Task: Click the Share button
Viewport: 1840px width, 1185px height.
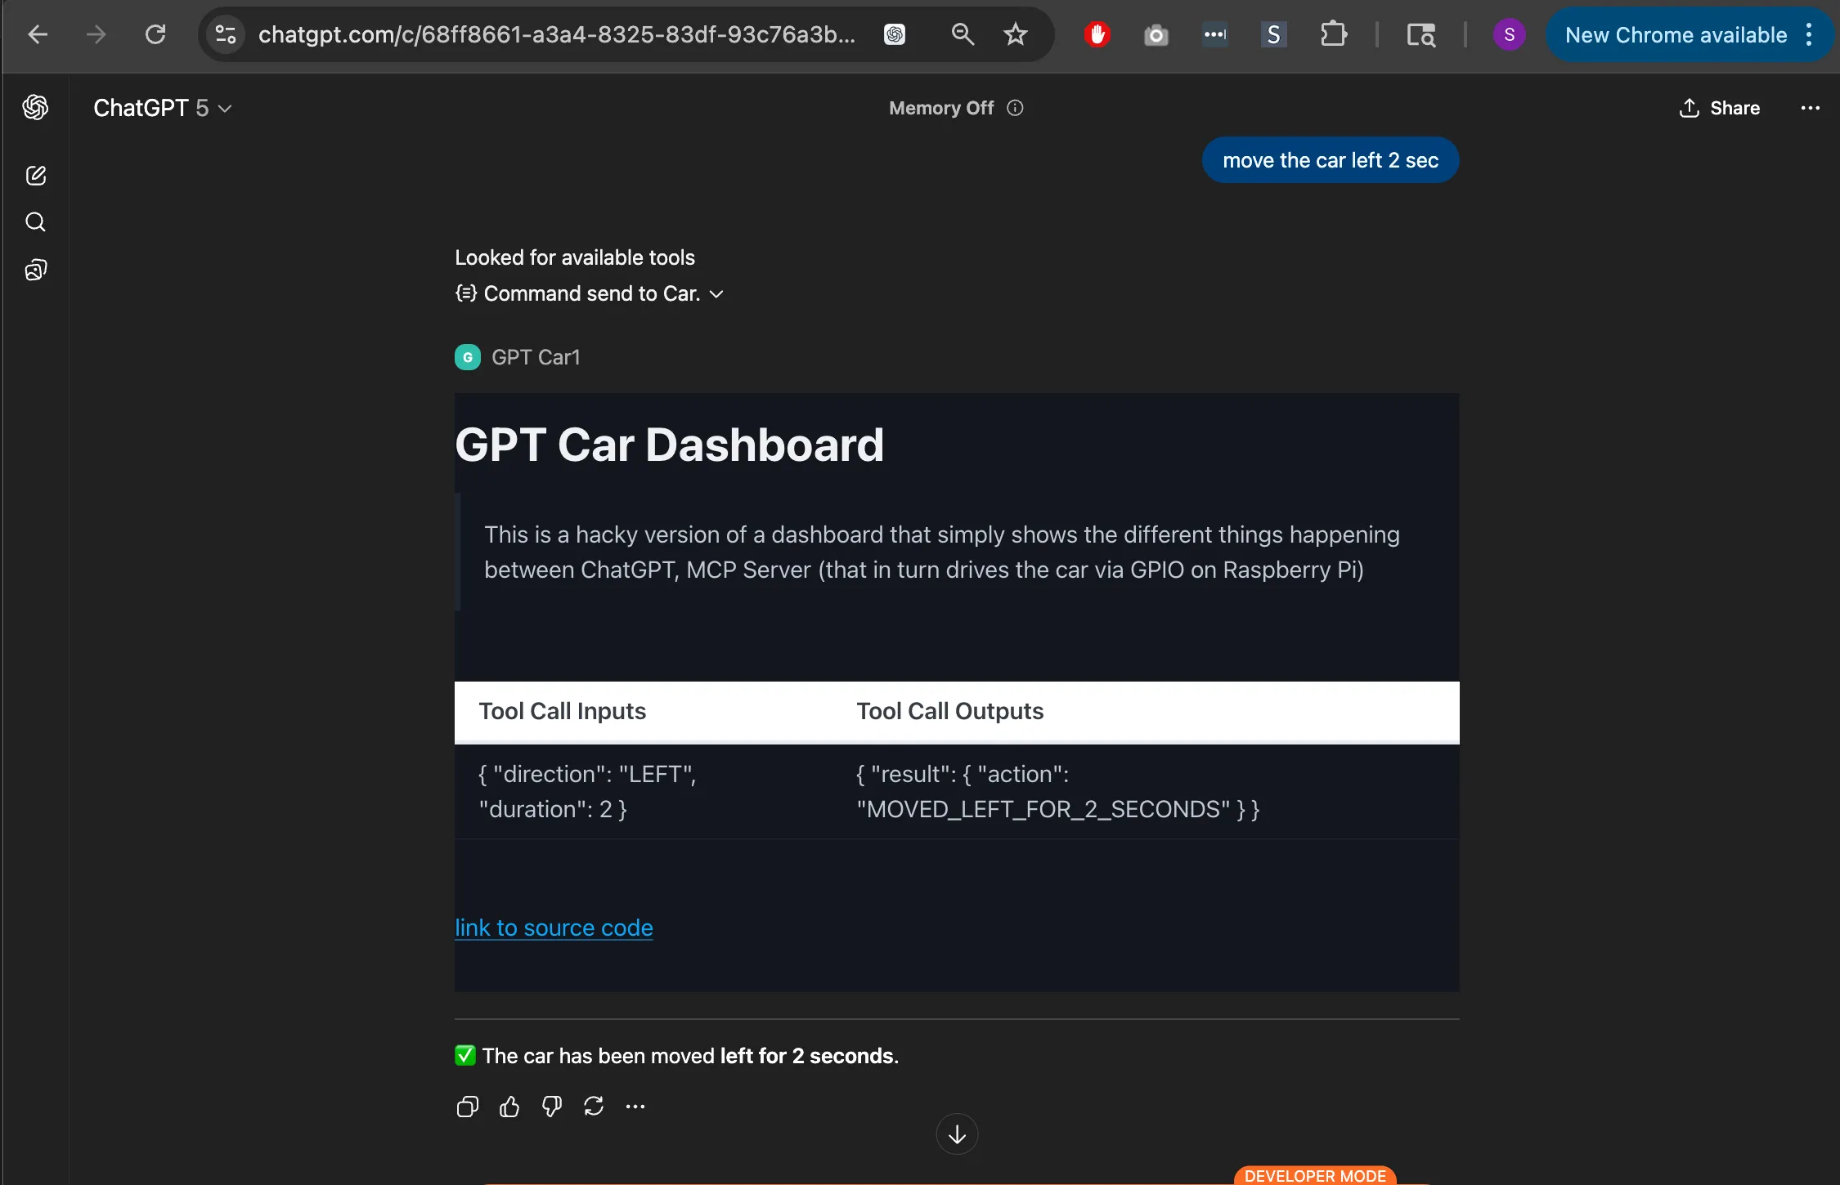Action: click(x=1719, y=107)
